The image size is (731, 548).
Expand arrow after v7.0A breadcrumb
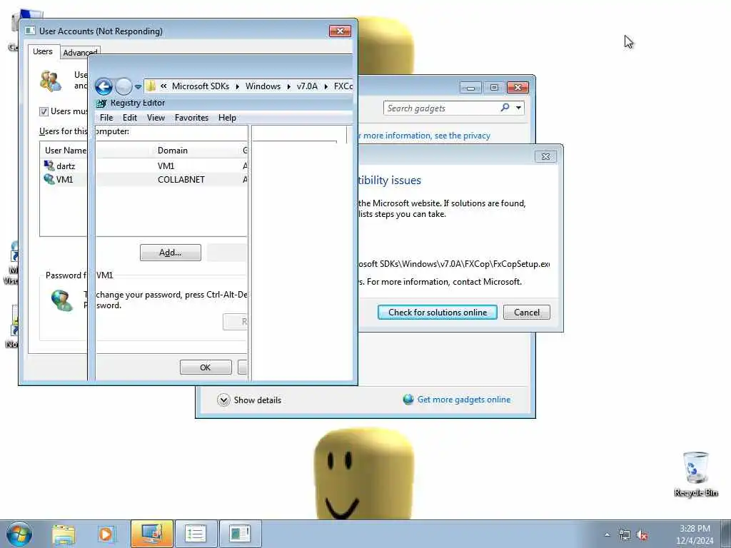point(326,86)
